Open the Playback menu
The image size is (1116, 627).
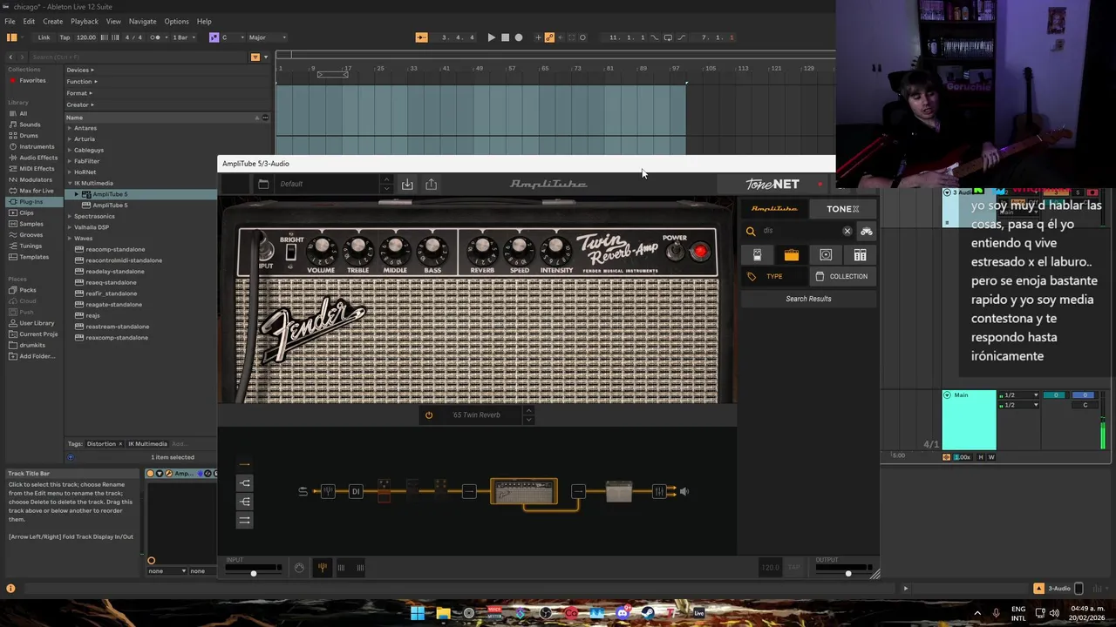tap(85, 21)
